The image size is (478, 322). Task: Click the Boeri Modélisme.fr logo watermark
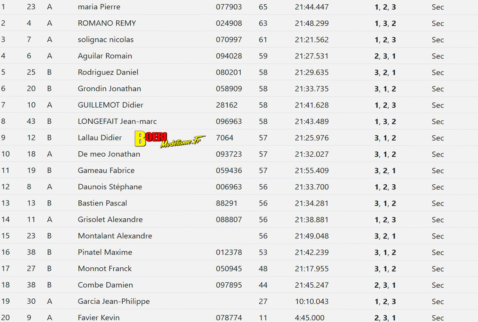click(170, 139)
